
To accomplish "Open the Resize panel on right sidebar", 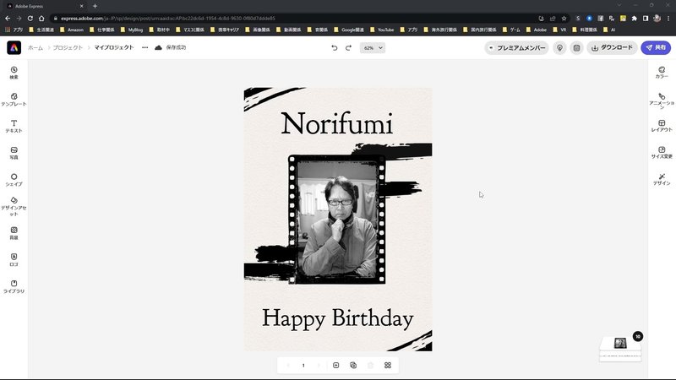I will tap(662, 153).
